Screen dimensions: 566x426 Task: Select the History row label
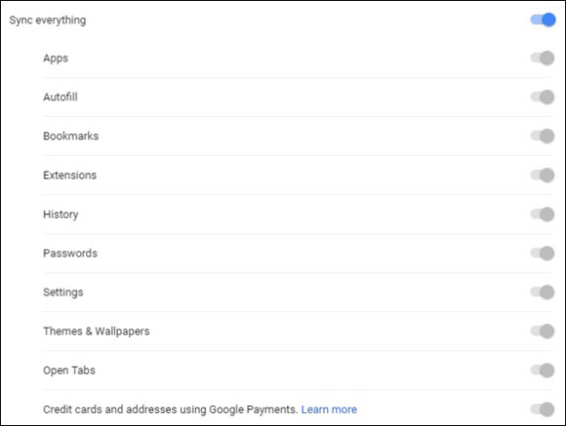[x=61, y=214]
